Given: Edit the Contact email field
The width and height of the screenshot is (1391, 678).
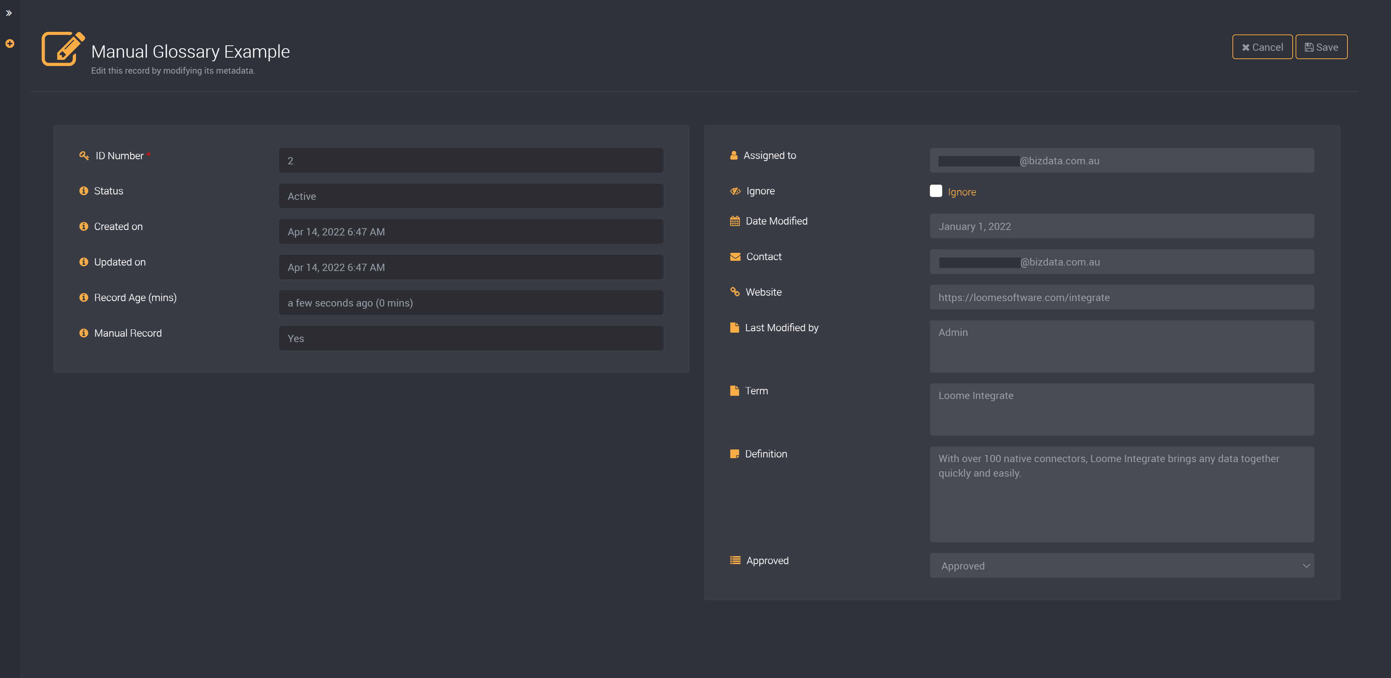Looking at the screenshot, I should point(1121,262).
